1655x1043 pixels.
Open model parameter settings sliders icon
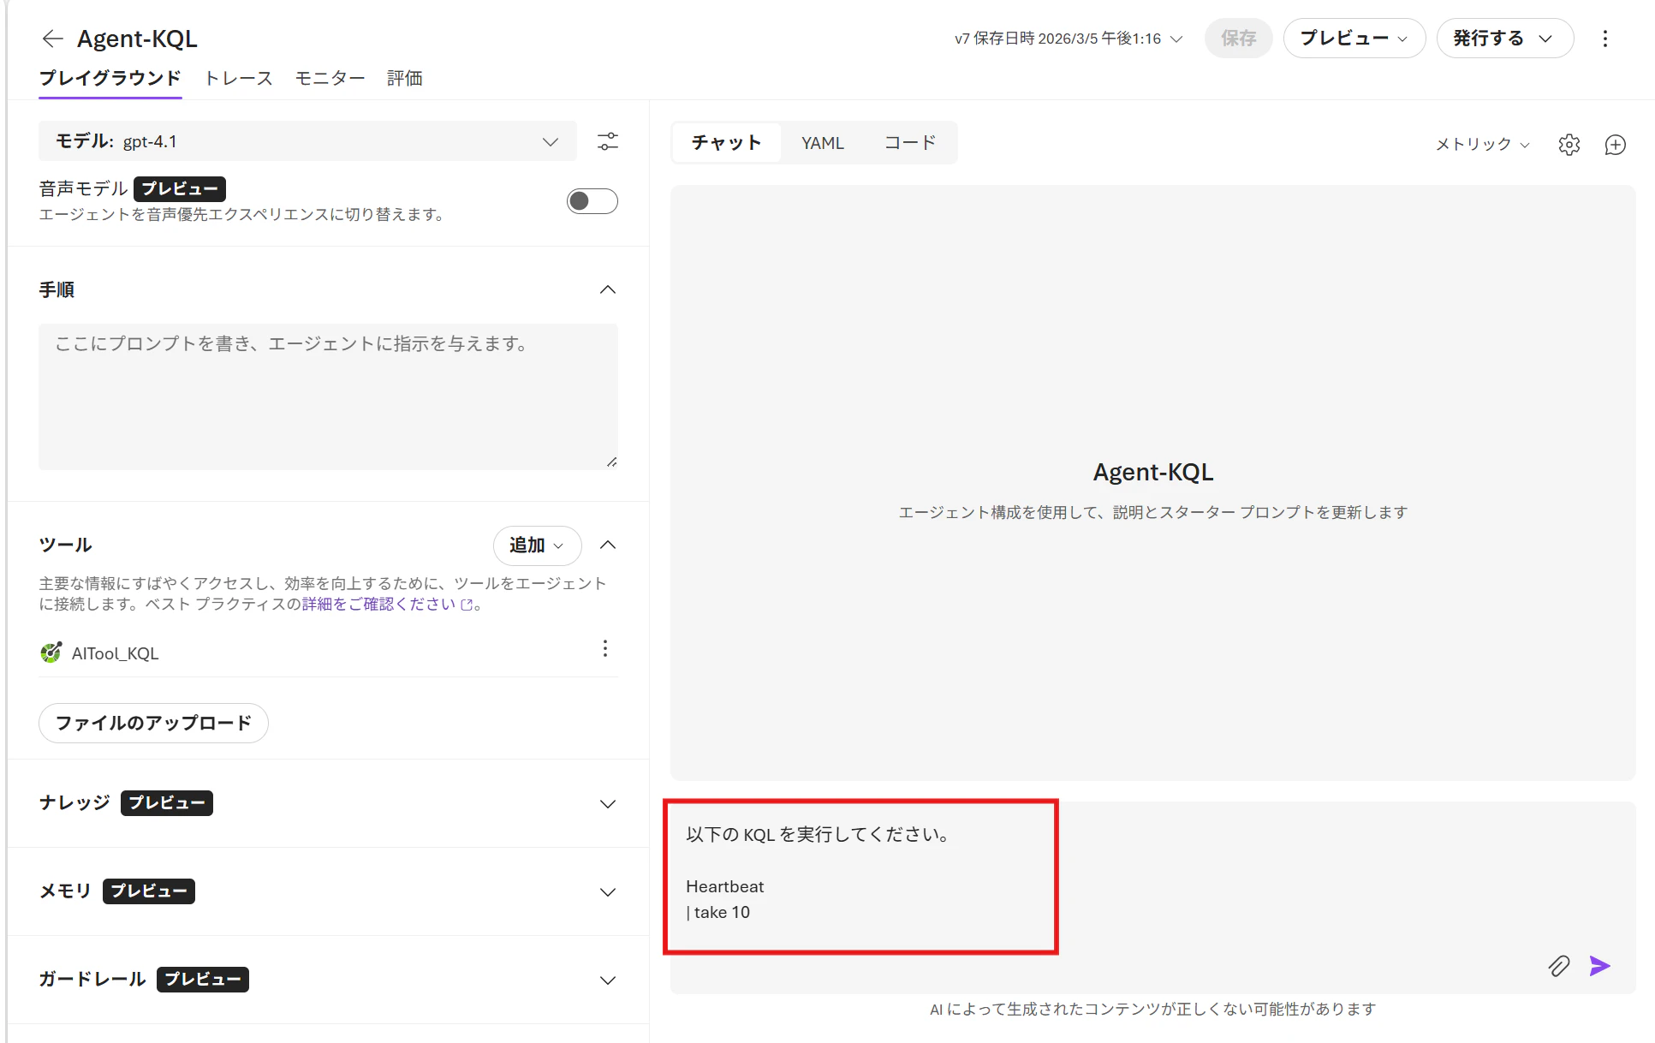click(x=607, y=141)
